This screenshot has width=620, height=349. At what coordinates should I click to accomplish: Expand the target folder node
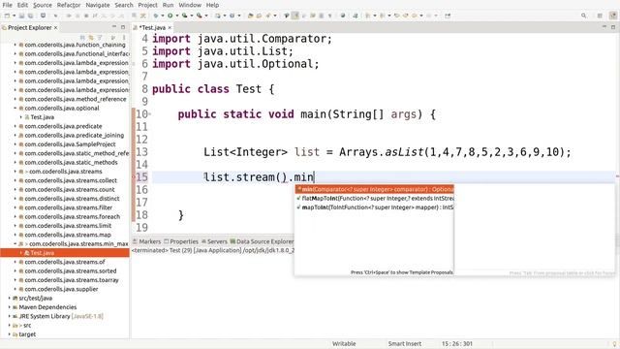[10, 334]
